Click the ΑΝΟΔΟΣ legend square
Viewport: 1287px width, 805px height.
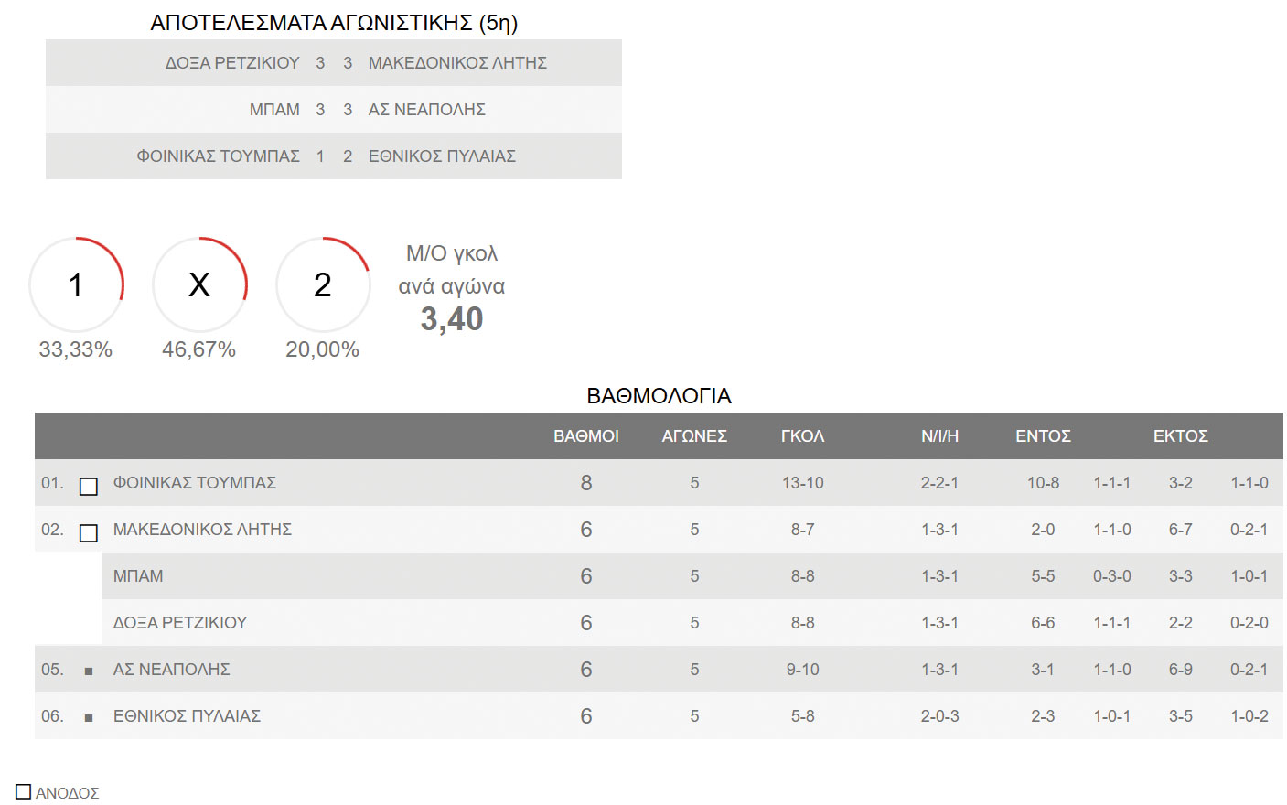click(x=24, y=791)
